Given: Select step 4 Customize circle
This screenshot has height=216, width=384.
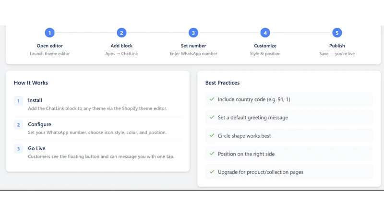Looking at the screenshot, I should coord(265,33).
